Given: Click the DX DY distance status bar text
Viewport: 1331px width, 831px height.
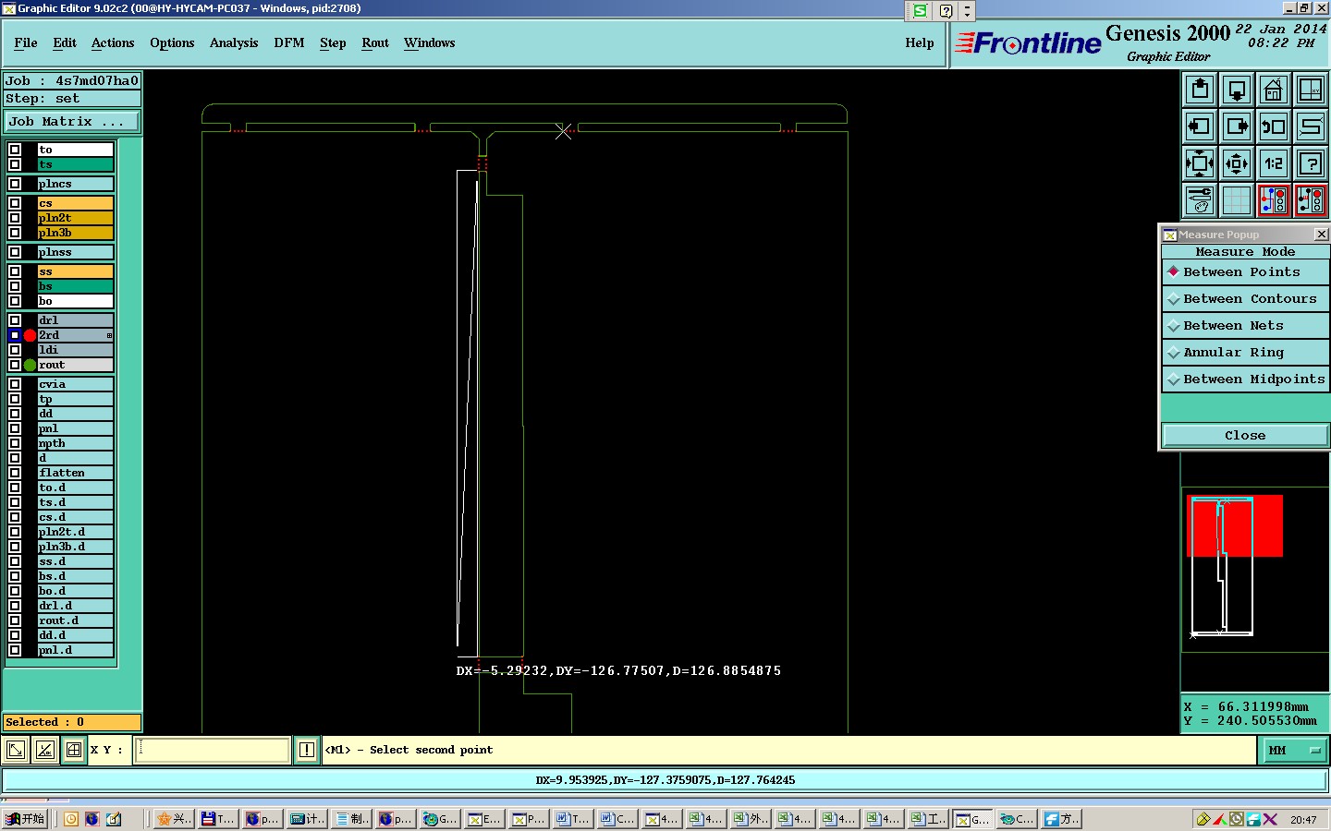Looking at the screenshot, I should point(665,780).
